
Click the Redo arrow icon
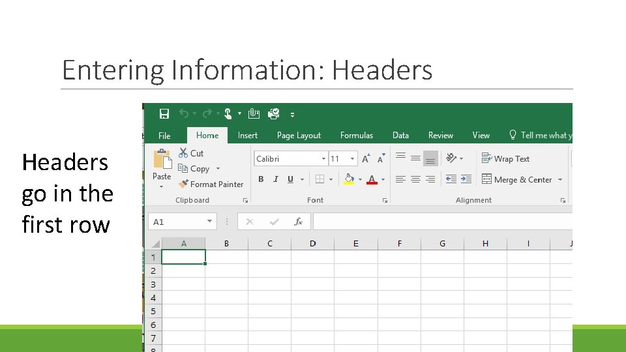[207, 113]
